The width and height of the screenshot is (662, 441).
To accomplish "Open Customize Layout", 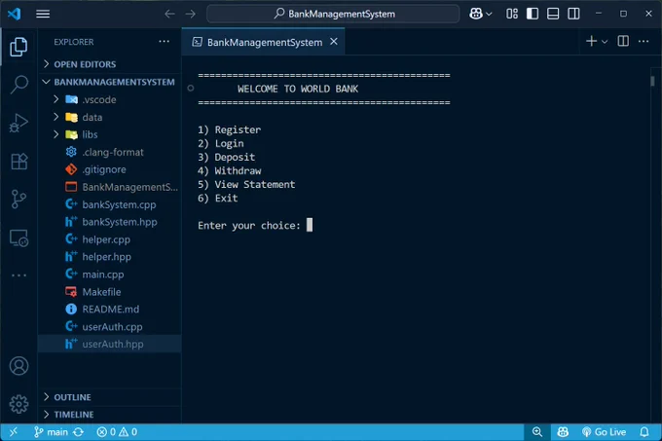I will [x=512, y=14].
